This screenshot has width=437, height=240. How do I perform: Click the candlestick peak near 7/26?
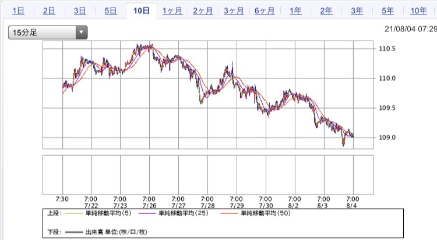151,46
